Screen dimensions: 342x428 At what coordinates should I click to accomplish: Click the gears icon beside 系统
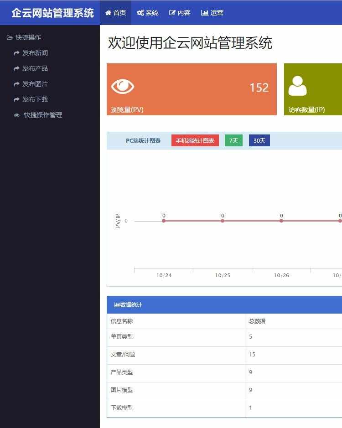pyautogui.click(x=140, y=13)
